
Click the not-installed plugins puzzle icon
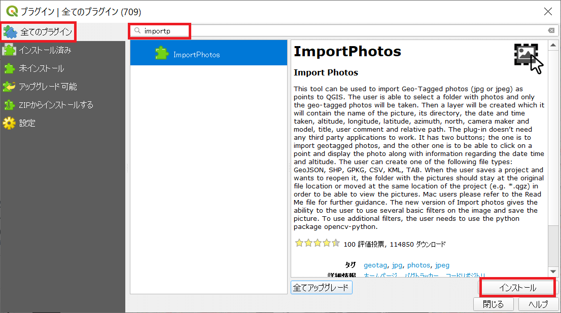[x=9, y=68]
